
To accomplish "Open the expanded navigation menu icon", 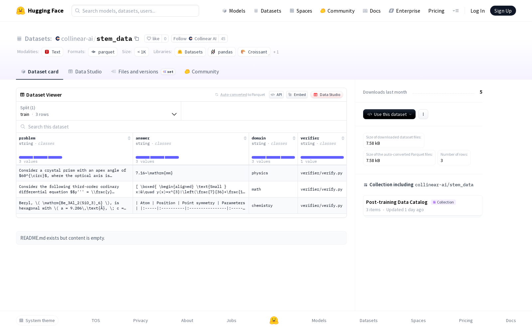I will tap(456, 11).
